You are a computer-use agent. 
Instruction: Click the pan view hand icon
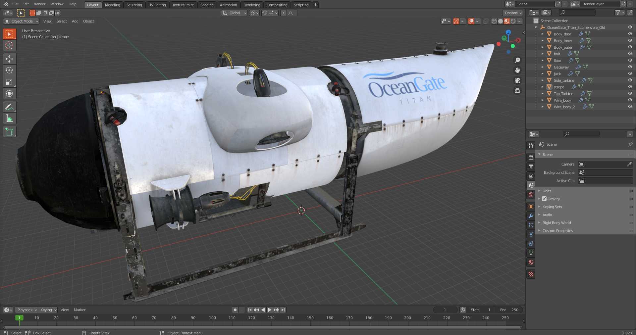[x=517, y=70]
